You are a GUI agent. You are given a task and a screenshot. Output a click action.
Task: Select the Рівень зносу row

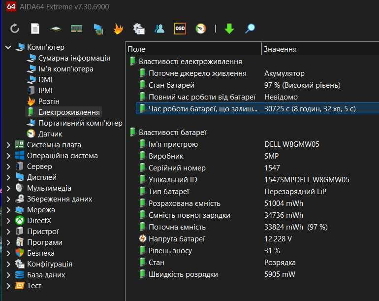coord(257,251)
